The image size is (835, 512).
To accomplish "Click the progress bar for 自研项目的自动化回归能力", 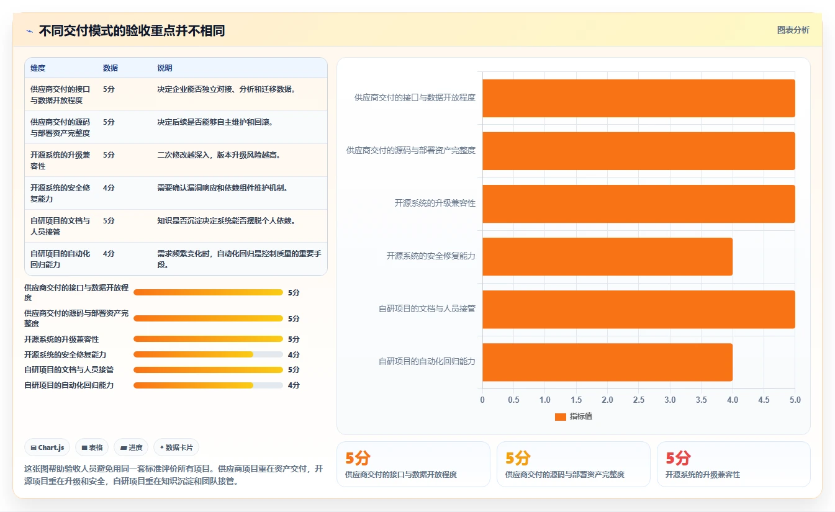I will (208, 385).
